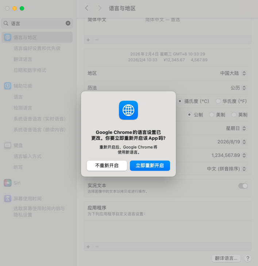The image size is (258, 266).
Task: Open 选取屏幕使用时间内容与隐私设置 result
Action: coord(39,212)
